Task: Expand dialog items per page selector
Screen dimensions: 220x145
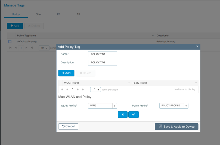Action: pyautogui.click(x=95, y=89)
